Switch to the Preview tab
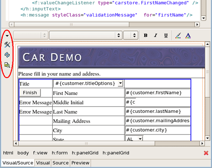This screenshot has width=212, height=168. (x=81, y=163)
